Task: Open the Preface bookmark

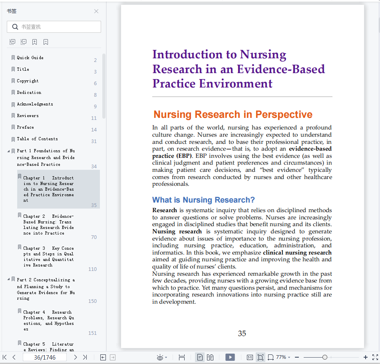Action: (x=26, y=127)
